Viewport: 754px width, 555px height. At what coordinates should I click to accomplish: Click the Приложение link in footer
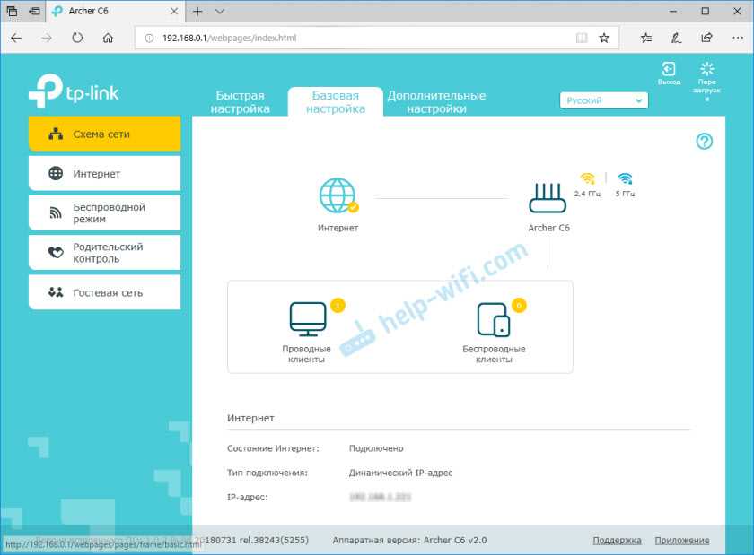[x=681, y=541]
